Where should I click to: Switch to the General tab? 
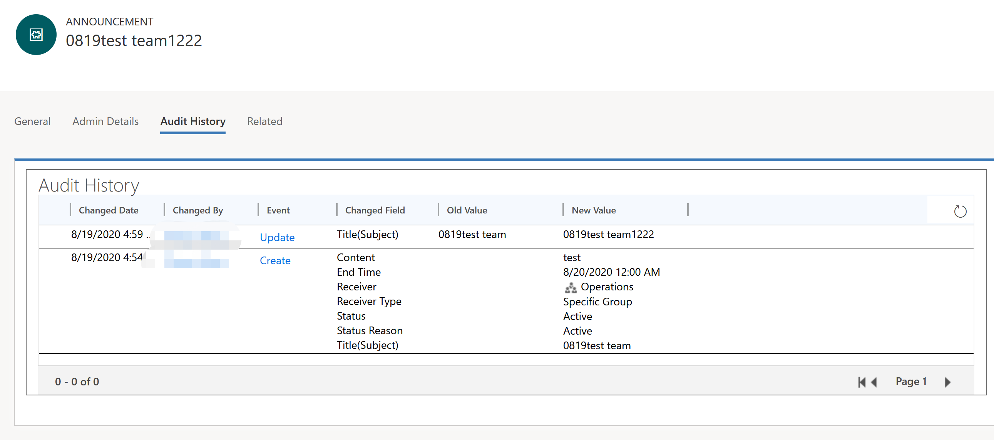(x=32, y=121)
